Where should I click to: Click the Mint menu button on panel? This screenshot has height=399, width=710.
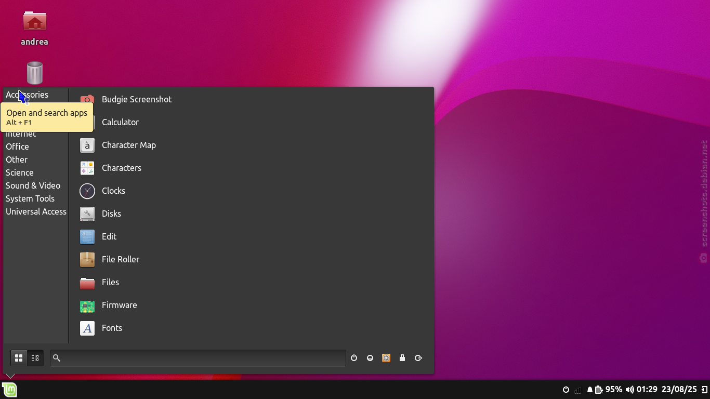(9, 390)
